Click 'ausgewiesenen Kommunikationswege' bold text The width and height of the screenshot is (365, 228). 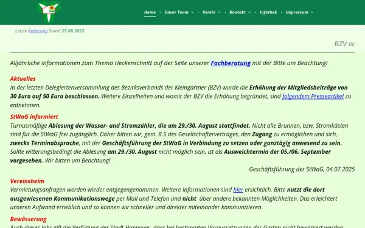pyautogui.click(x=63, y=199)
